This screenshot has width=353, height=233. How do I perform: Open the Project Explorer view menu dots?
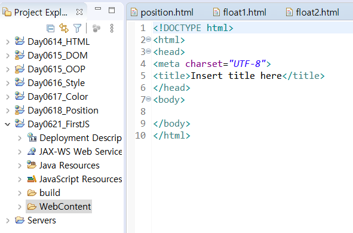coord(112,28)
